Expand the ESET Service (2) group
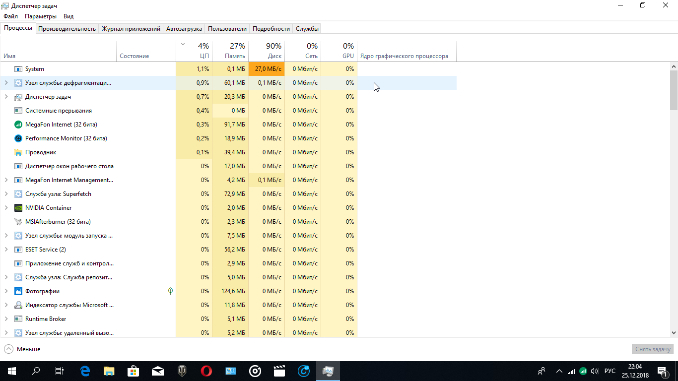This screenshot has width=678, height=381. (x=6, y=250)
